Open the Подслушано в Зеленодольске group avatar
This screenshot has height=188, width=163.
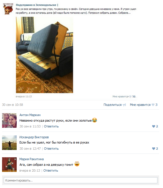[8, 9]
